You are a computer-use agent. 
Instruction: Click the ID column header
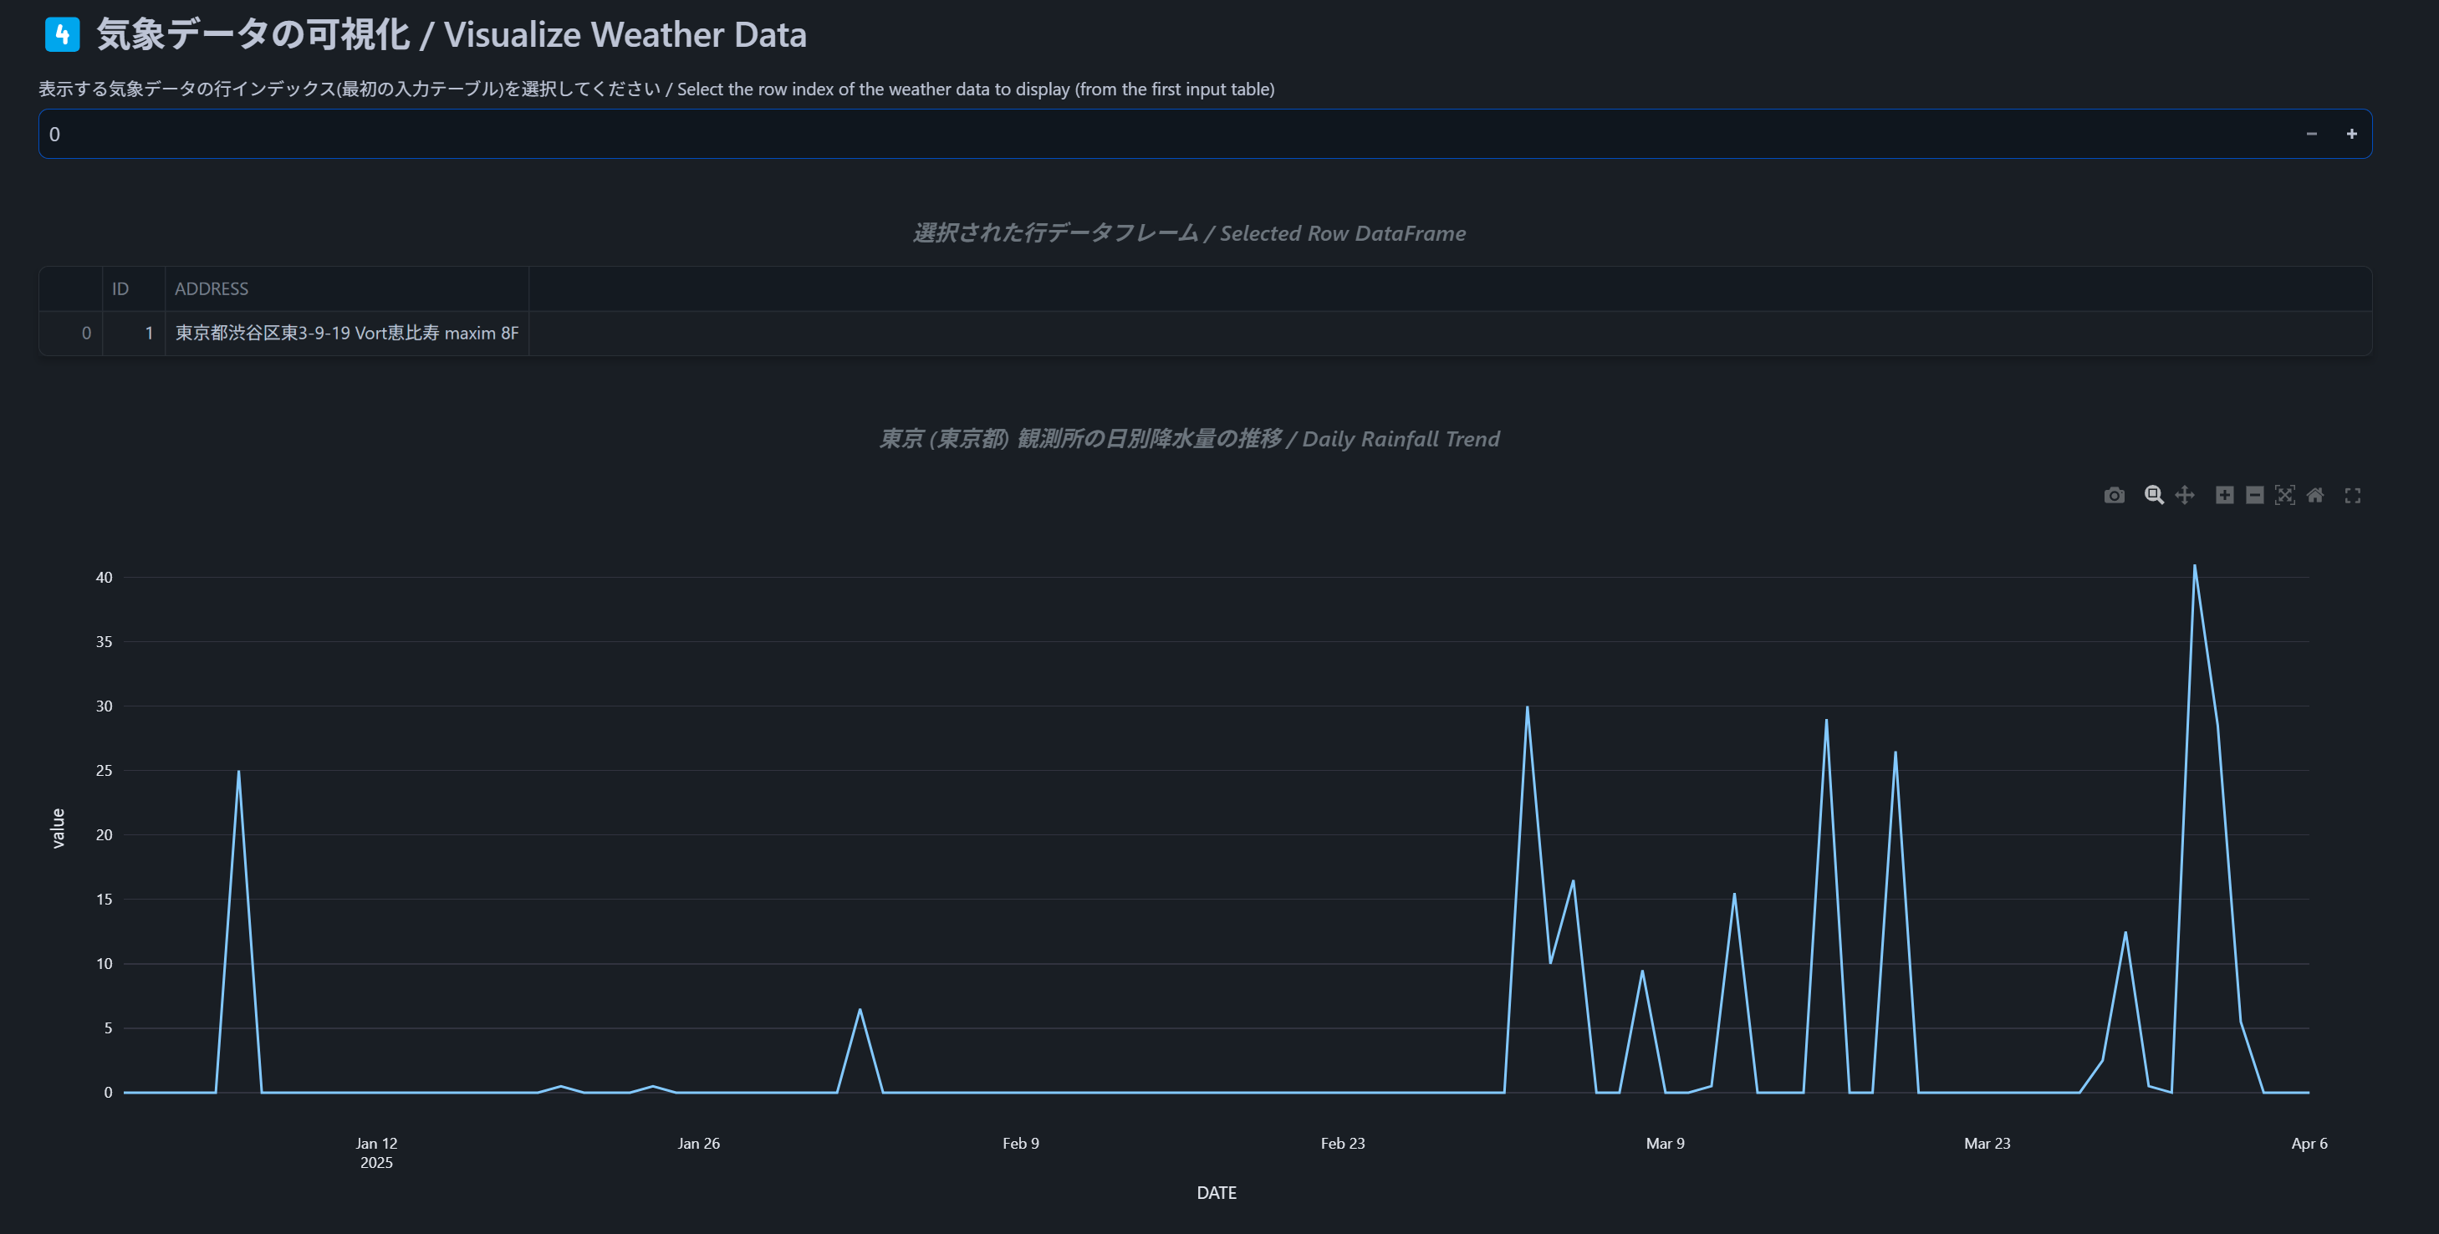pyautogui.click(x=134, y=288)
